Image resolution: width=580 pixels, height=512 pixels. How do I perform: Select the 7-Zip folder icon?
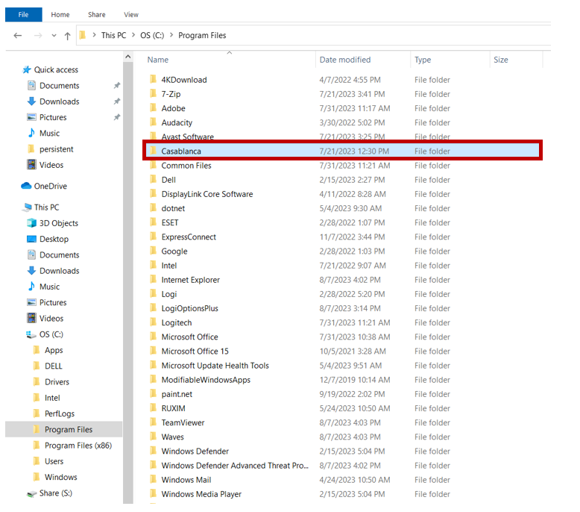(153, 93)
